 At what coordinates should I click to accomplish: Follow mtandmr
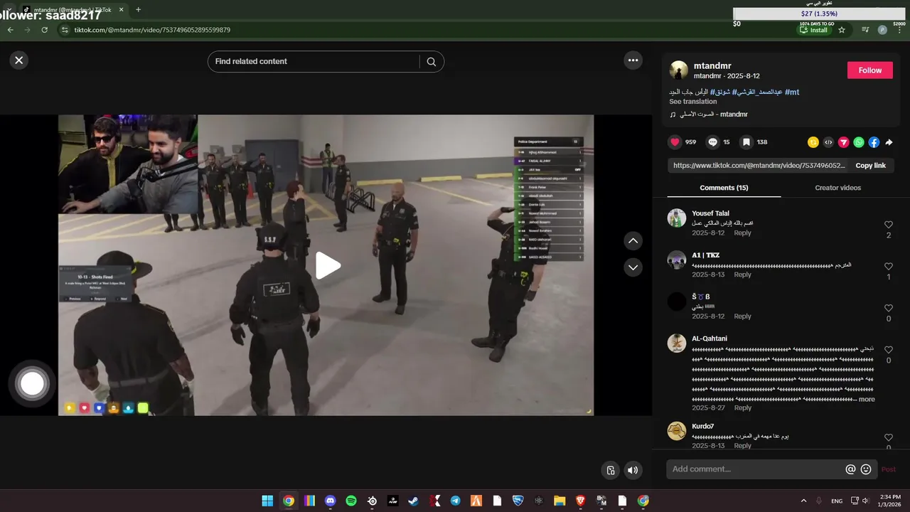(869, 70)
